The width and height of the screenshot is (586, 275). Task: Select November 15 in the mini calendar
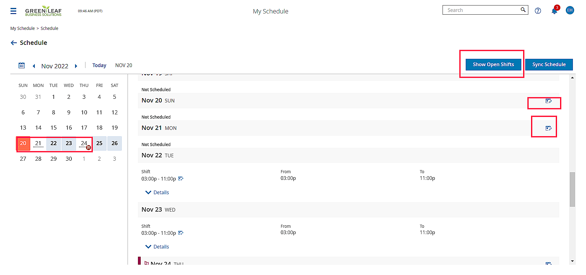(x=53, y=128)
